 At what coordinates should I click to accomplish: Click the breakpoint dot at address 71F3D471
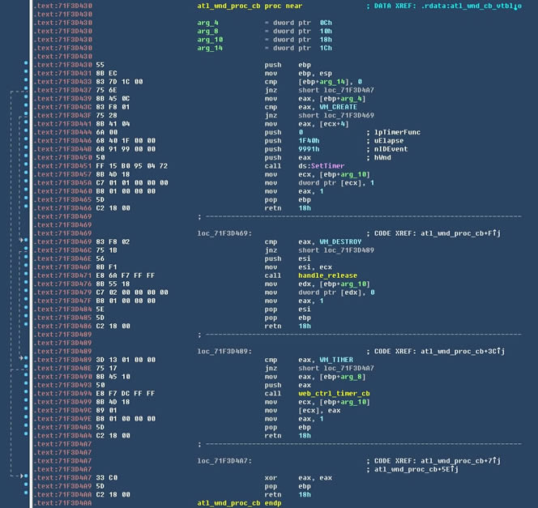27,277
